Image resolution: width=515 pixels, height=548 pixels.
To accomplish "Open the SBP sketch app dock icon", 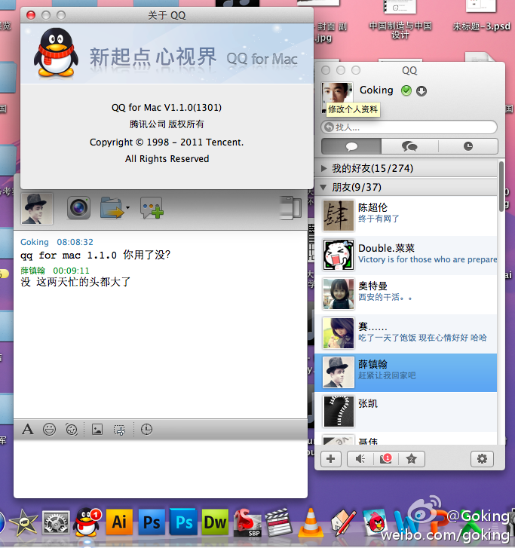I will tap(247, 522).
